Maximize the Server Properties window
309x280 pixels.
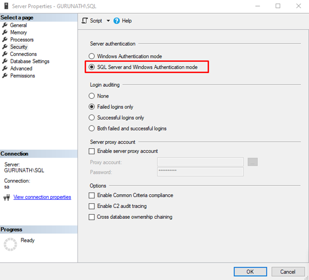(x=278, y=6)
